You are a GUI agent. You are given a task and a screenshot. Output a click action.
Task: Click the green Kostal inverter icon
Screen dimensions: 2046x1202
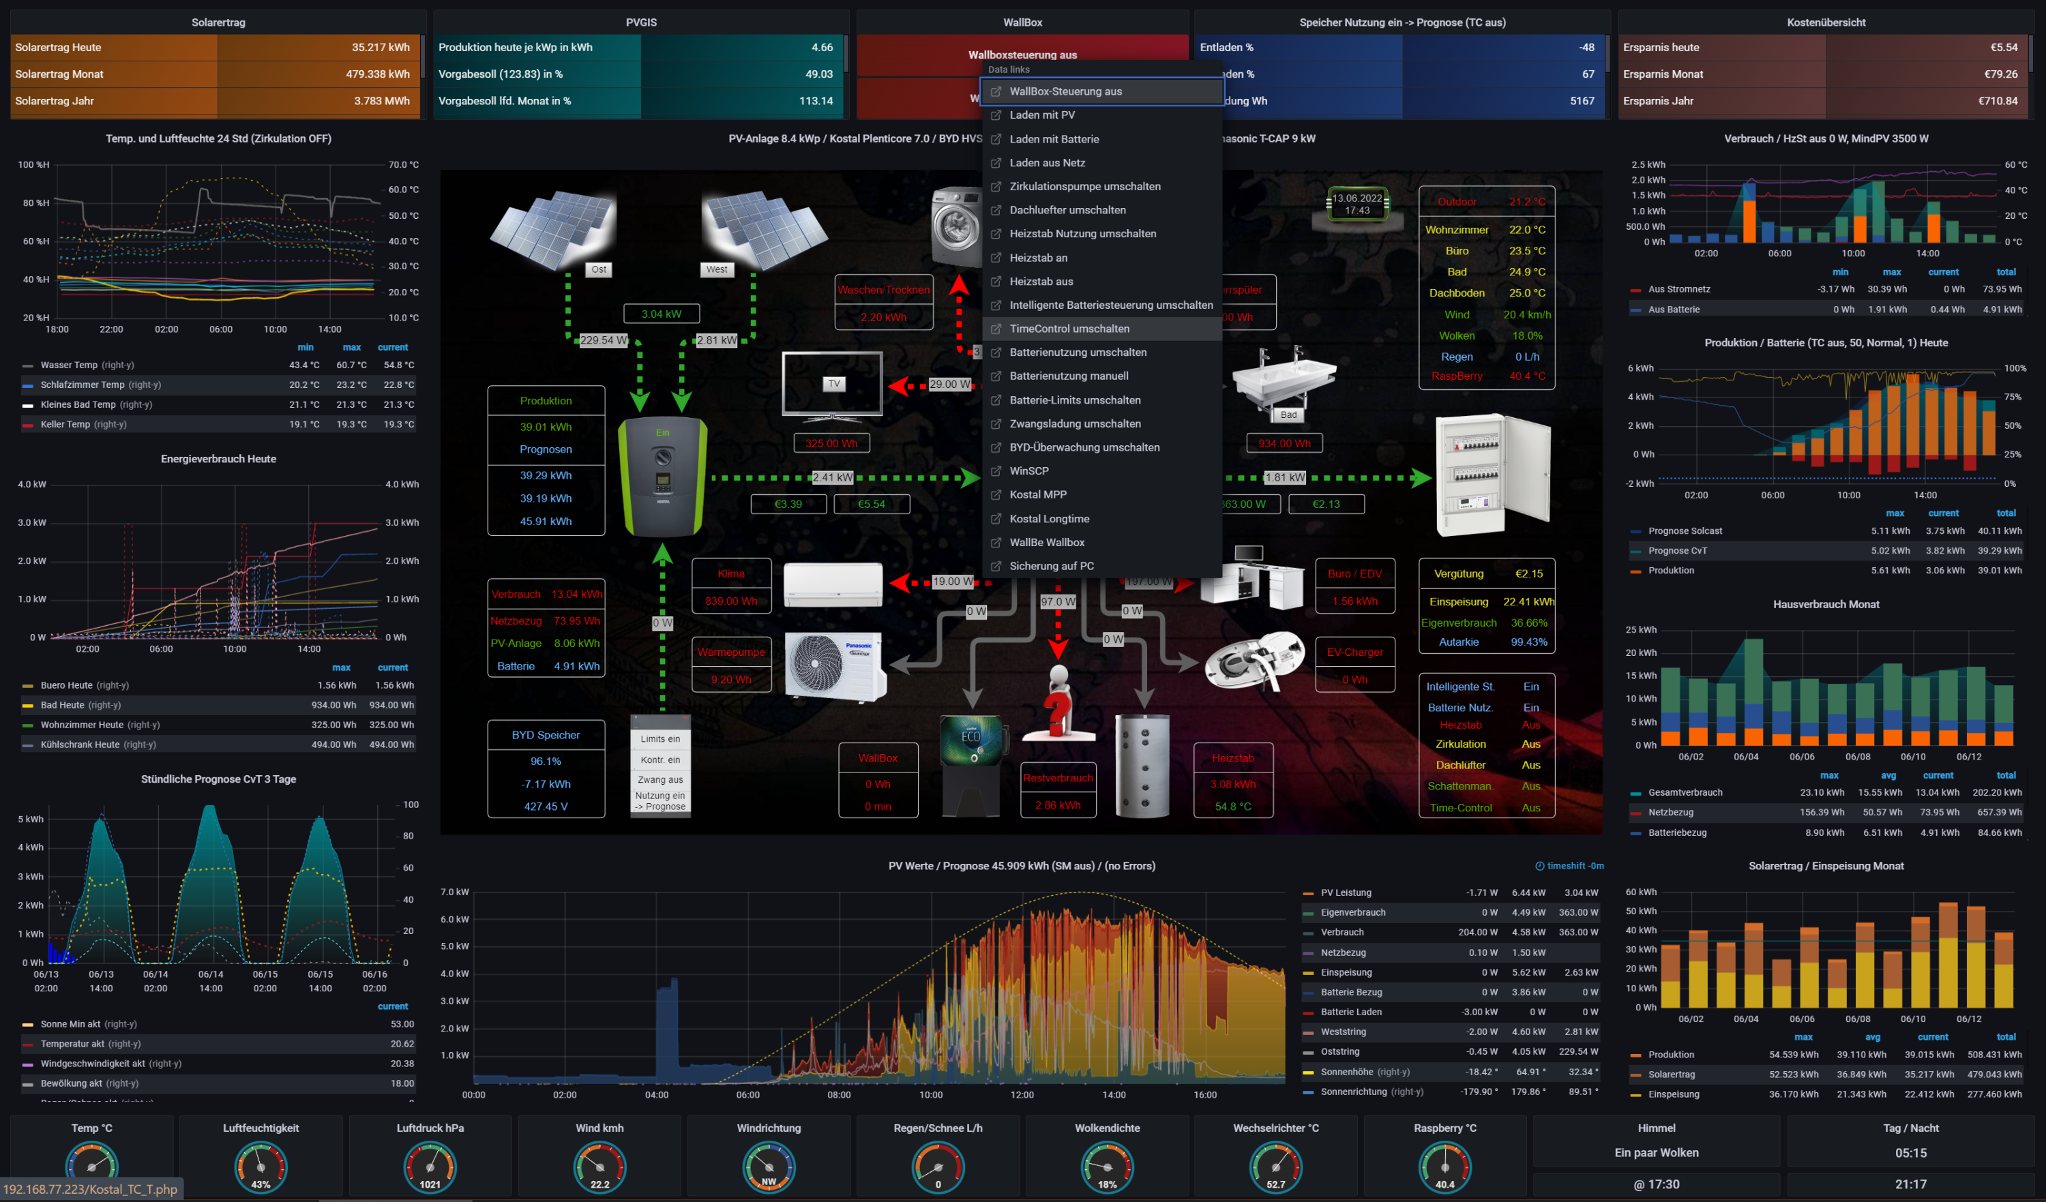pos(662,477)
